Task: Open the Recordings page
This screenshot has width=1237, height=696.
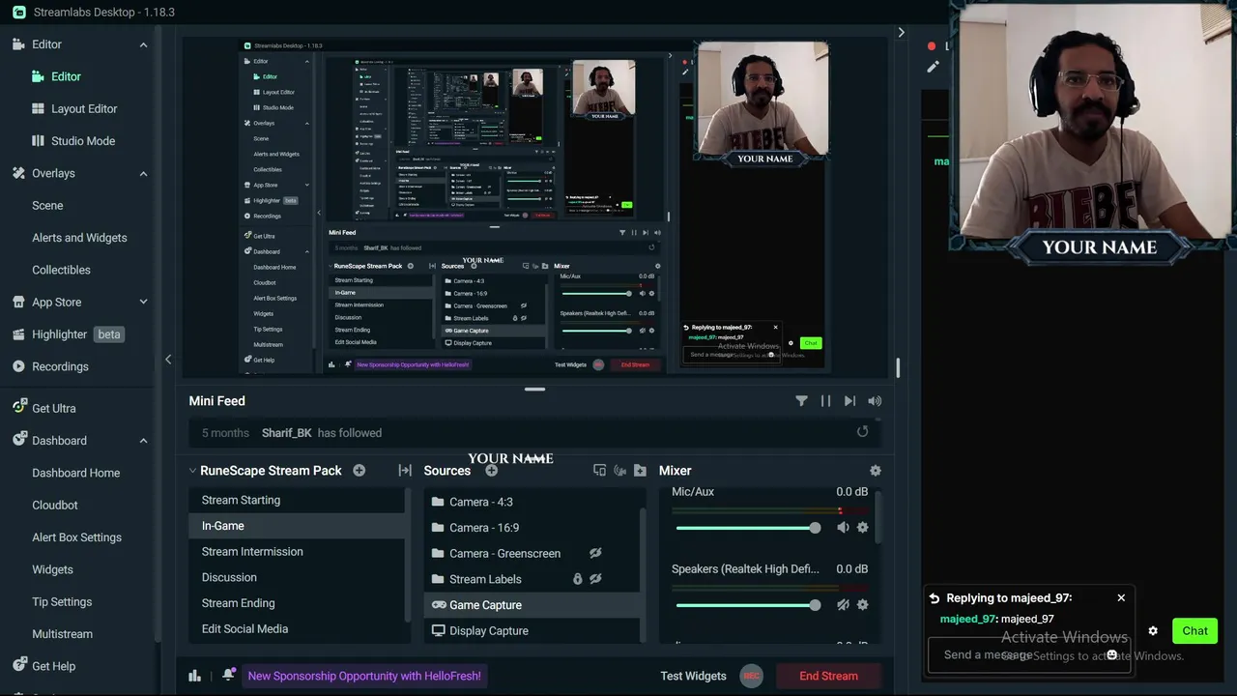Action: pos(60,366)
